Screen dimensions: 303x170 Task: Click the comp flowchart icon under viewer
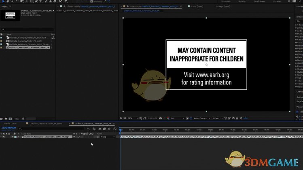(237, 118)
